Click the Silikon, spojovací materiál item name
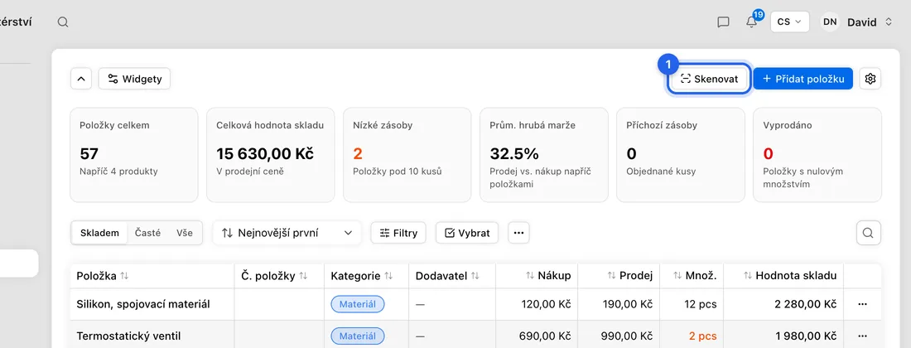 143,304
